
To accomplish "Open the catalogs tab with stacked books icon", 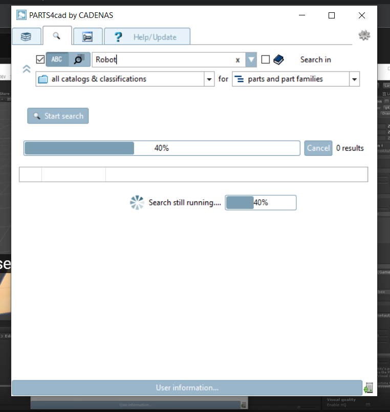I will point(27,36).
